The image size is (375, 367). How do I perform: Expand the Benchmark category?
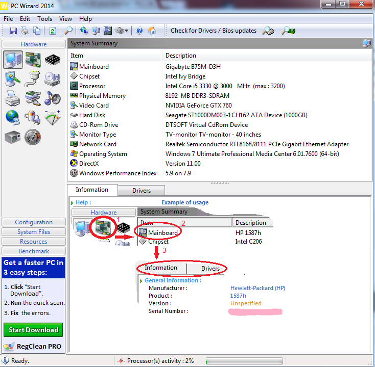(x=34, y=251)
